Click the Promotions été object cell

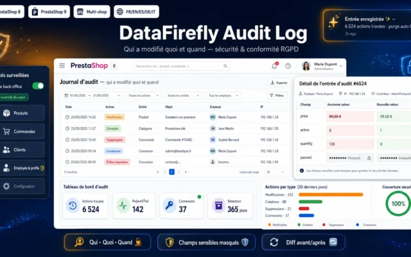[175, 128]
